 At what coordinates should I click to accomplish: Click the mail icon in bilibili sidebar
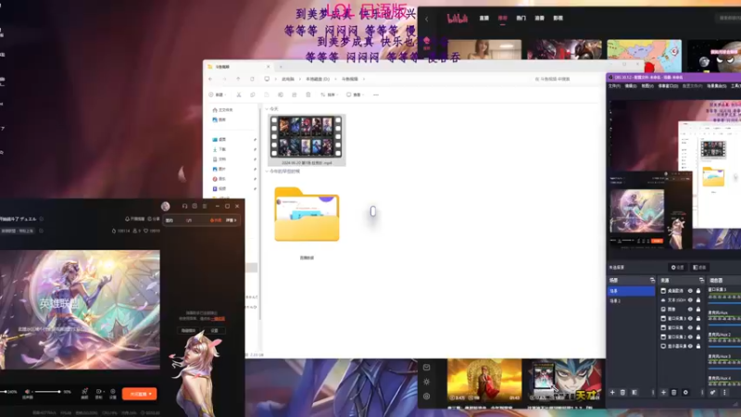[x=426, y=367]
